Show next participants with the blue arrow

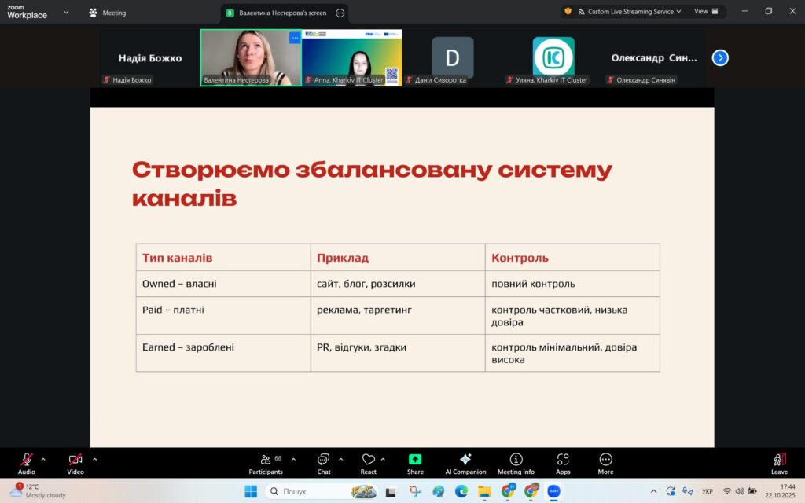click(x=720, y=57)
